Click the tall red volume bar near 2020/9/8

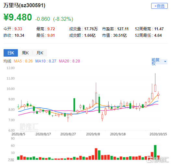pos(96,154)
